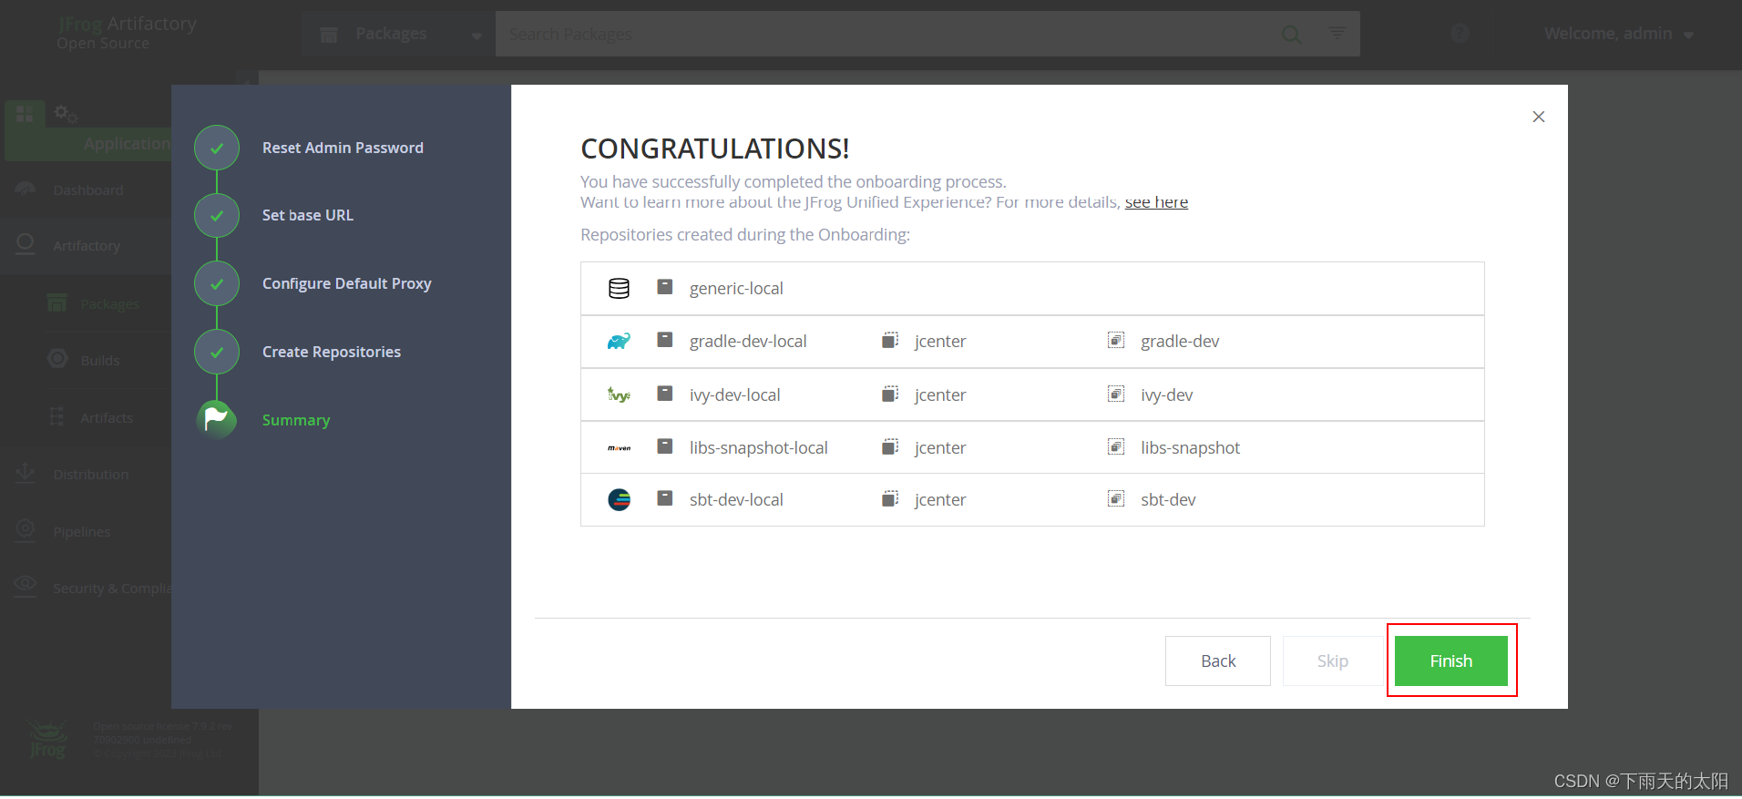Click jcenter in the ivy row
Image resolution: width=1742 pixels, height=799 pixels.
click(x=940, y=394)
